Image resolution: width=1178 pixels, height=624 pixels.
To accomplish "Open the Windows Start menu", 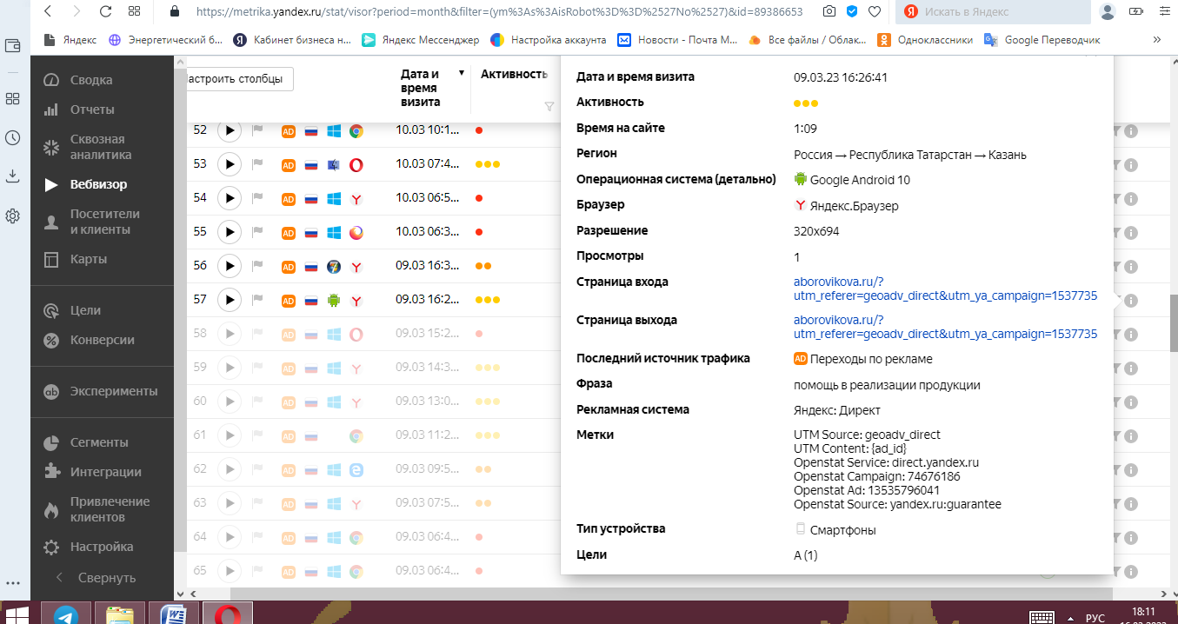I will pyautogui.click(x=17, y=615).
